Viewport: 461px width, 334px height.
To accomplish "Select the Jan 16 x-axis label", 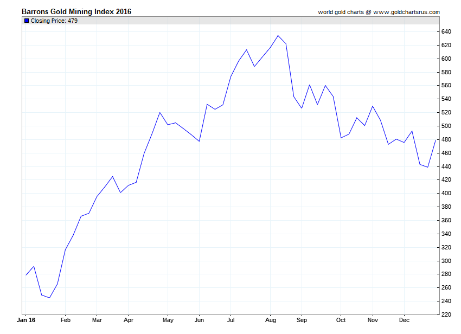I will [x=26, y=320].
